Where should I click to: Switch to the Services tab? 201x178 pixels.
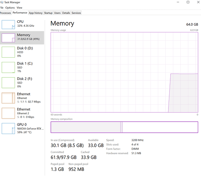pyautogui.click(x=76, y=13)
